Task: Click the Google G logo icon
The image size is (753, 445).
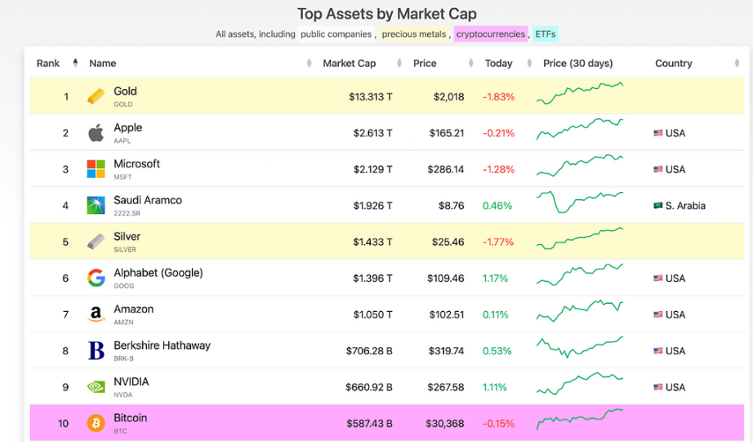Action: pyautogui.click(x=96, y=278)
